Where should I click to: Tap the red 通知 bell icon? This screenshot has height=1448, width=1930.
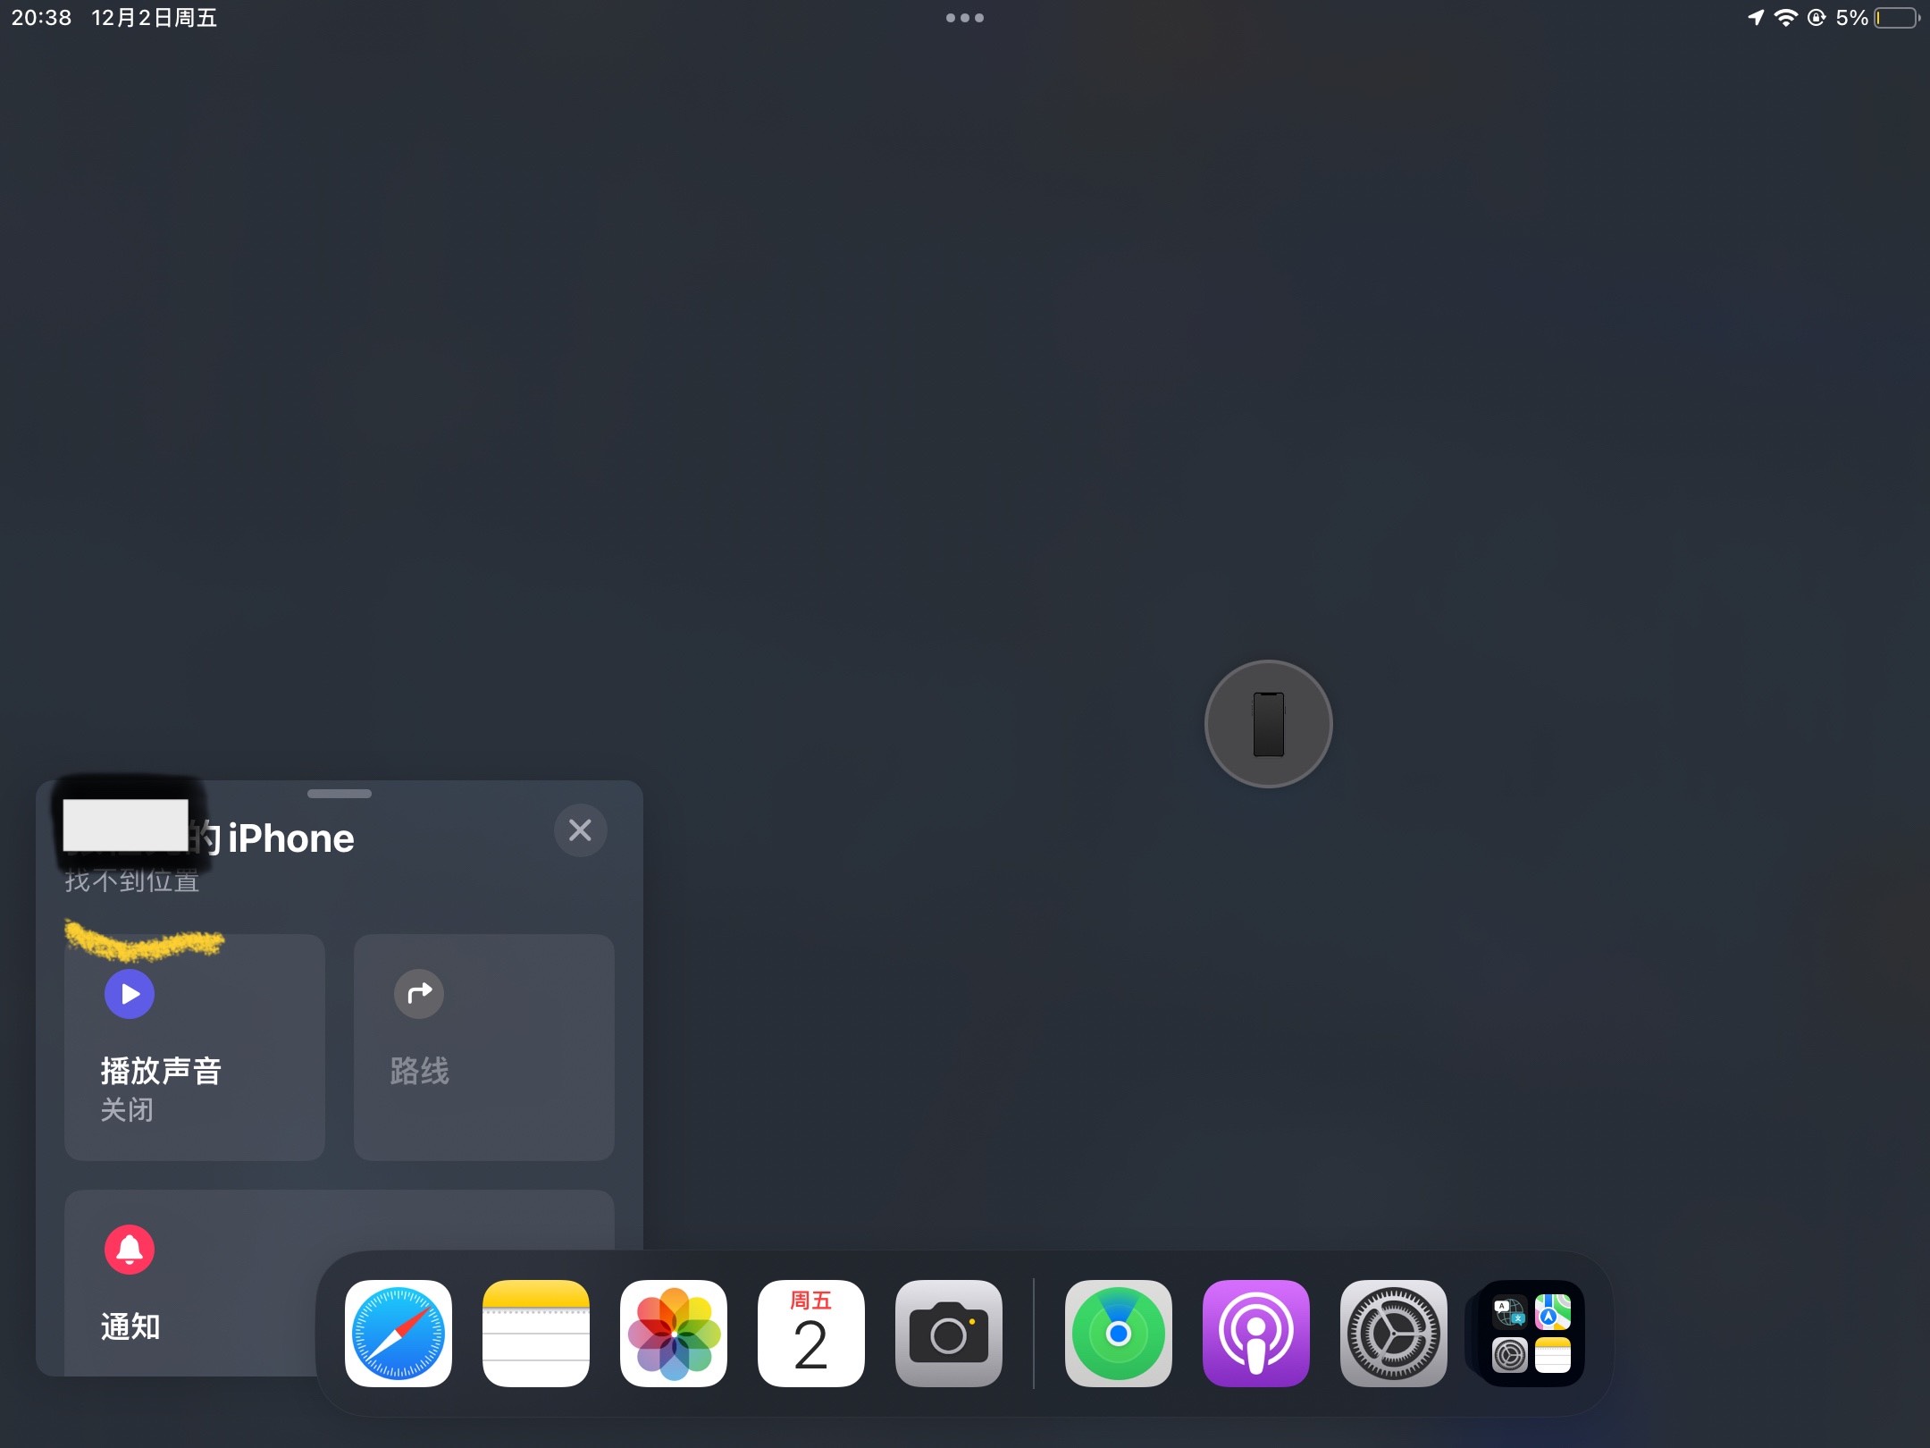click(130, 1249)
